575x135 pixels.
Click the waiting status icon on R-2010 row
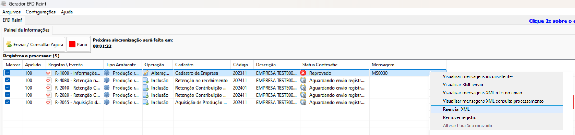(303, 88)
